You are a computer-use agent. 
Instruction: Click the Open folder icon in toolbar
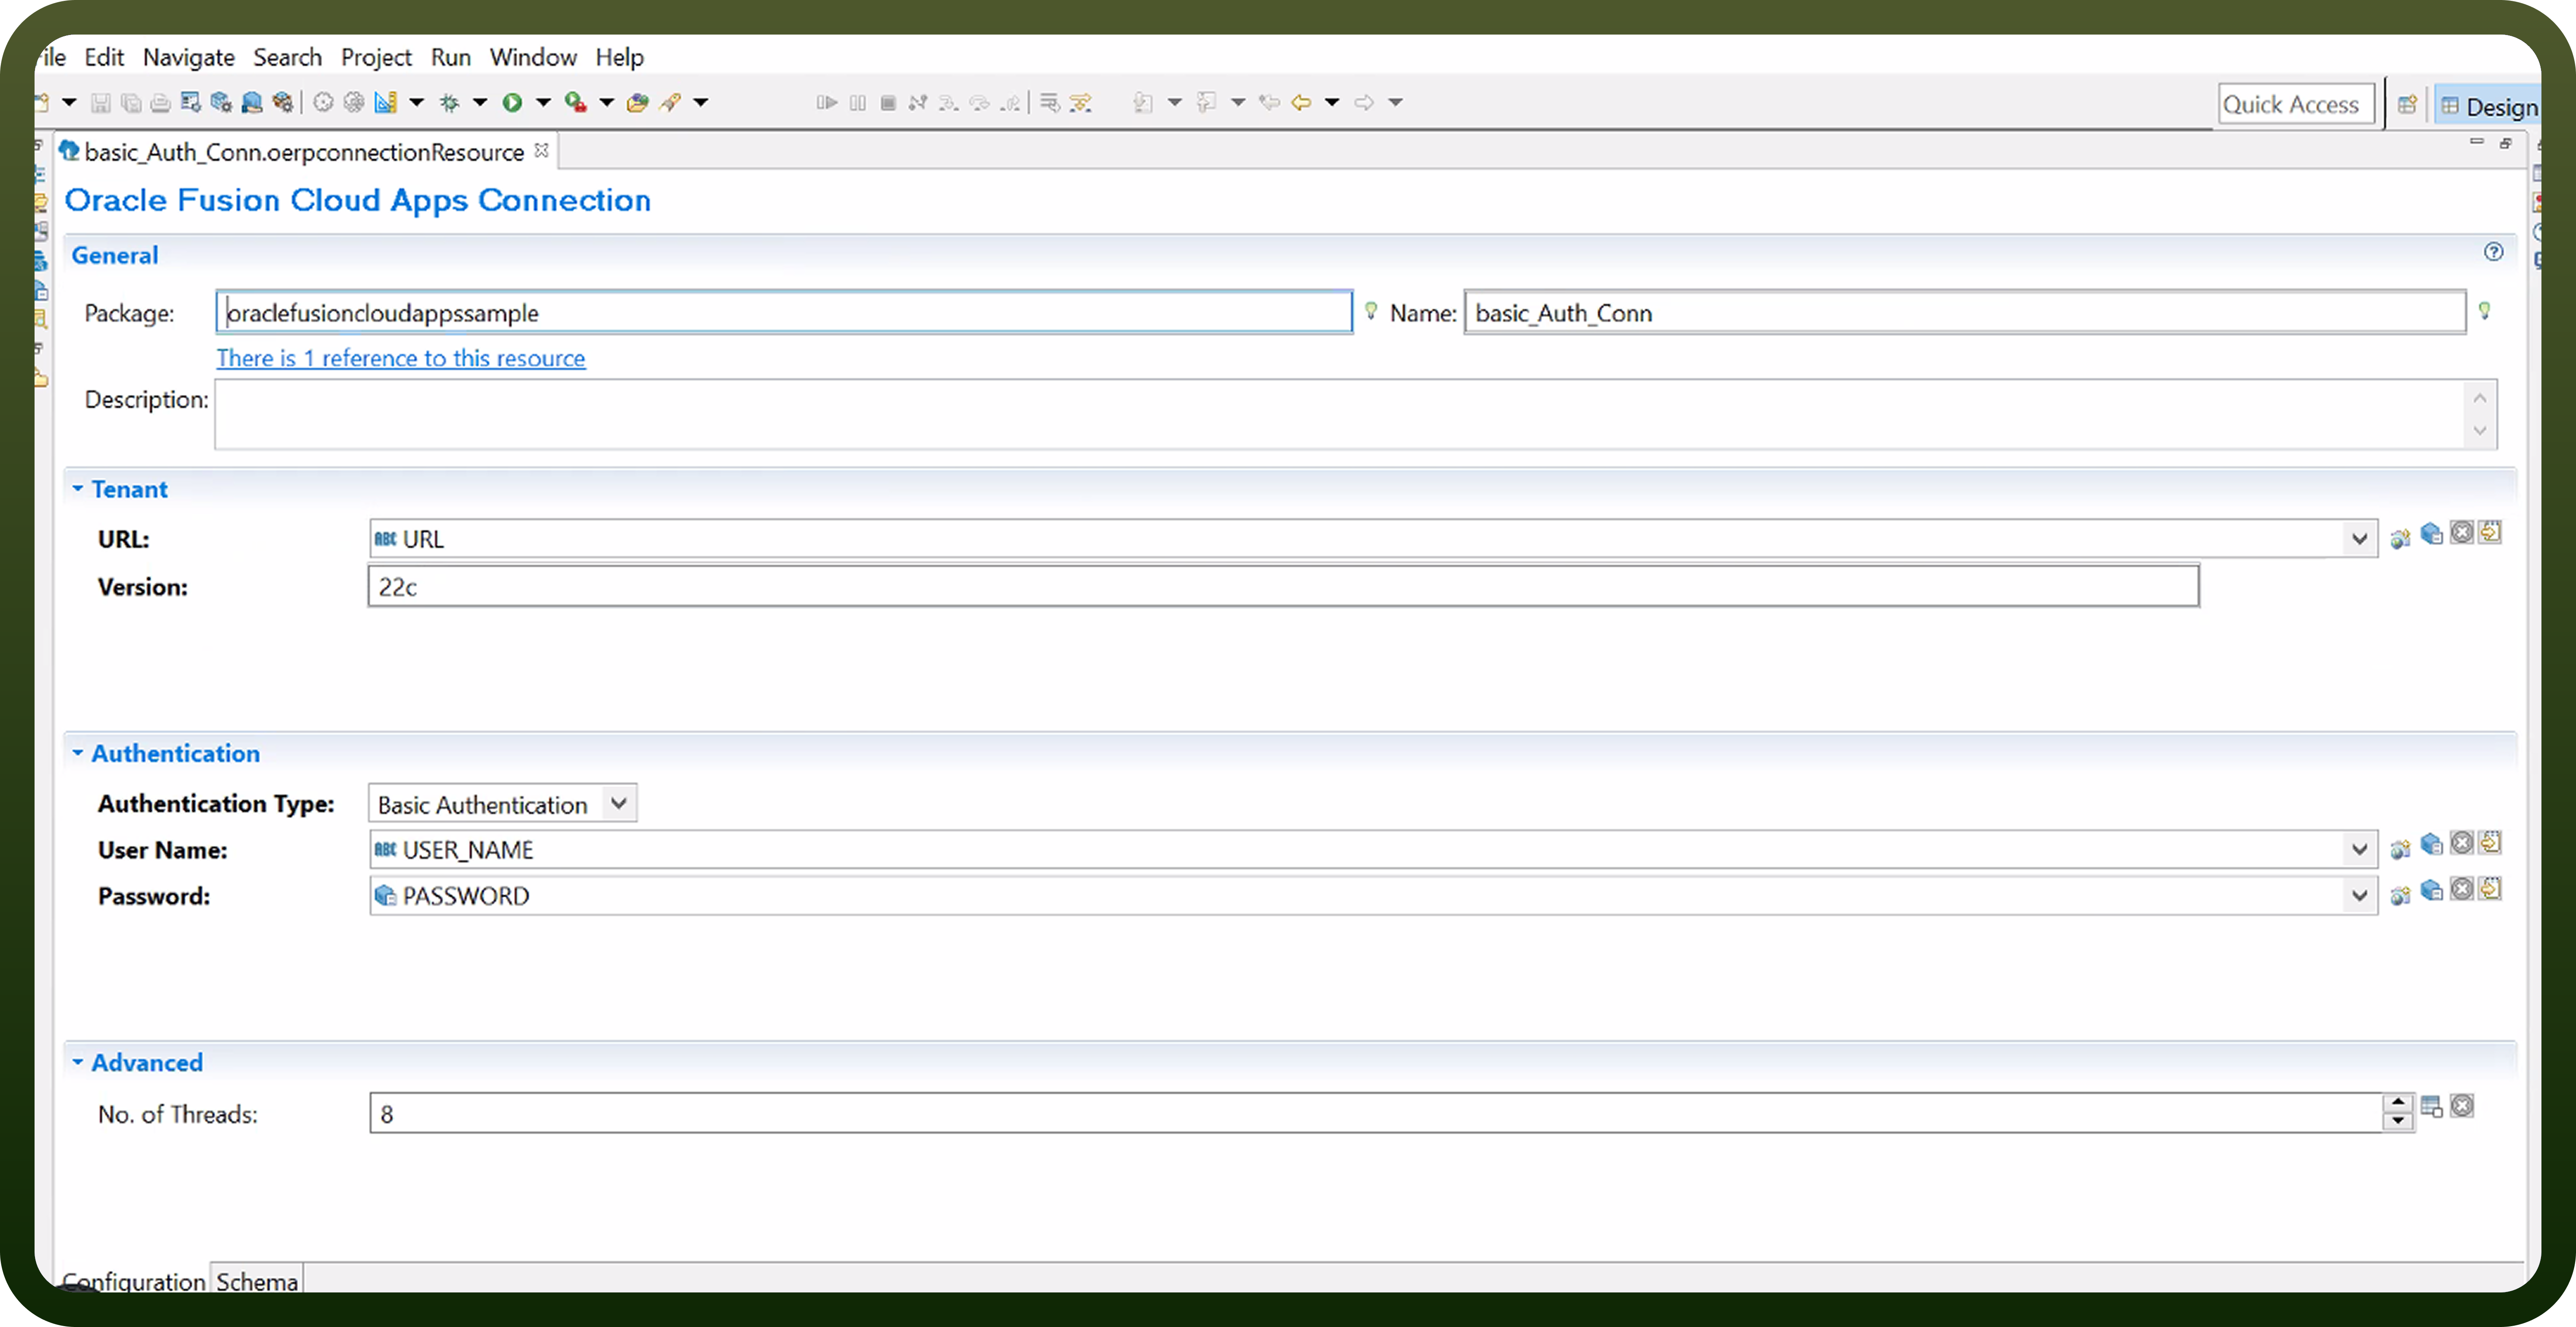click(637, 102)
